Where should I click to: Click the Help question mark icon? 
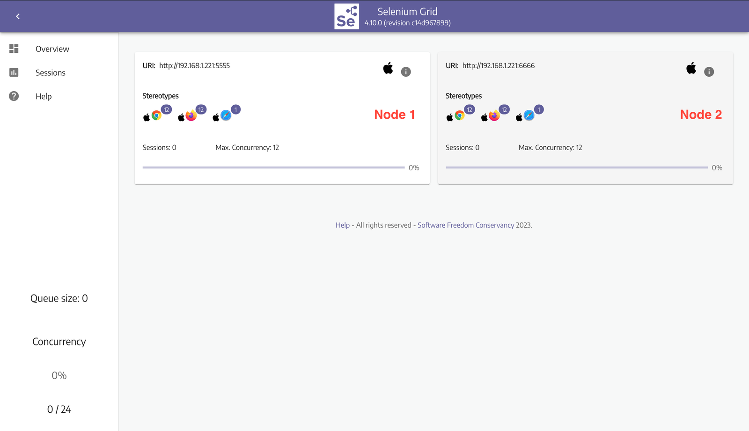tap(14, 96)
